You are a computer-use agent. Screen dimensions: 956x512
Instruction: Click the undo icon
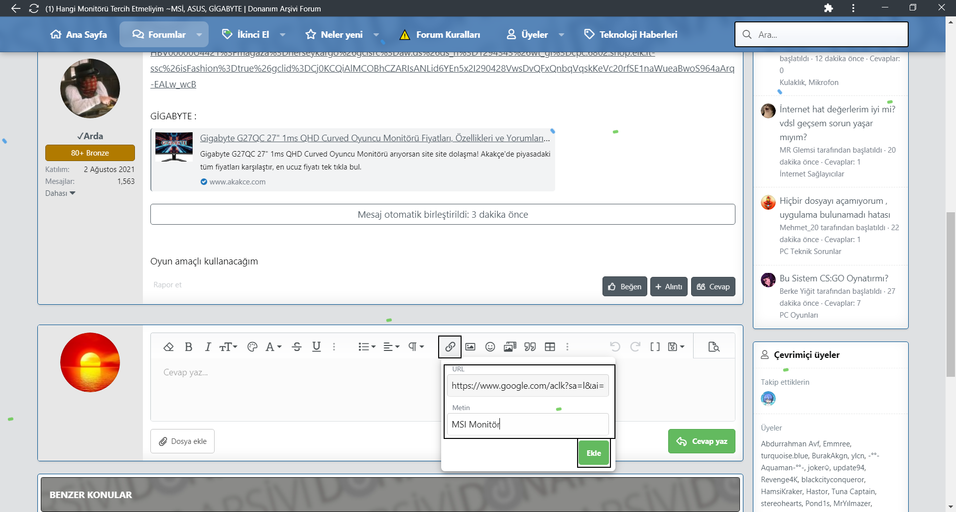coord(615,347)
